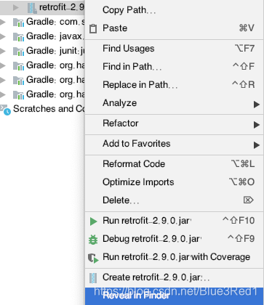Choose Replace in Path... entry
Viewport: 264px width, 305px height.
[175, 85]
